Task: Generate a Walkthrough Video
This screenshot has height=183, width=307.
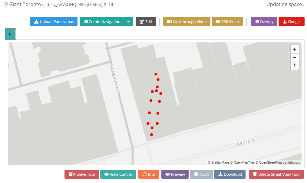Action: (187, 22)
